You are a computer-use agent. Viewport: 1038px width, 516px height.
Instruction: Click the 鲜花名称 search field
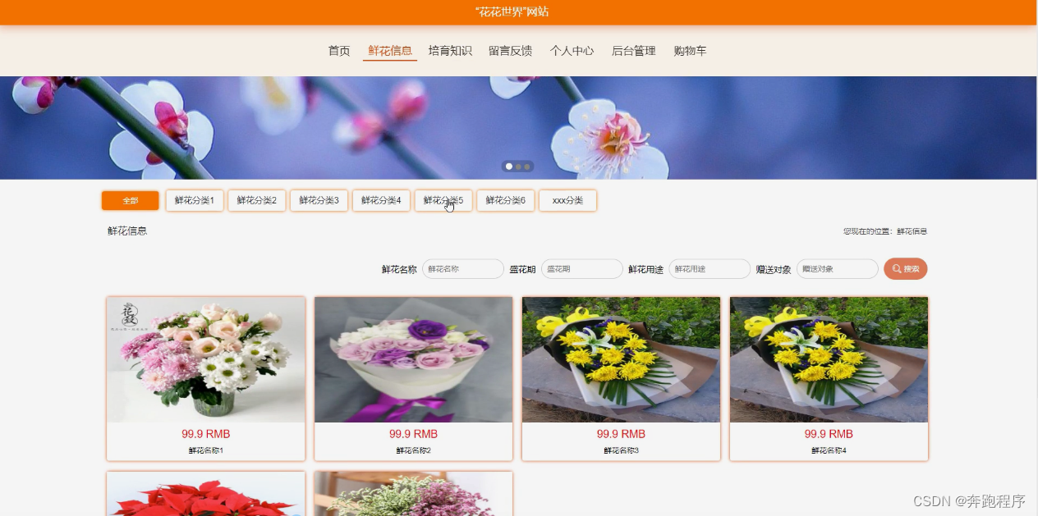click(x=463, y=269)
